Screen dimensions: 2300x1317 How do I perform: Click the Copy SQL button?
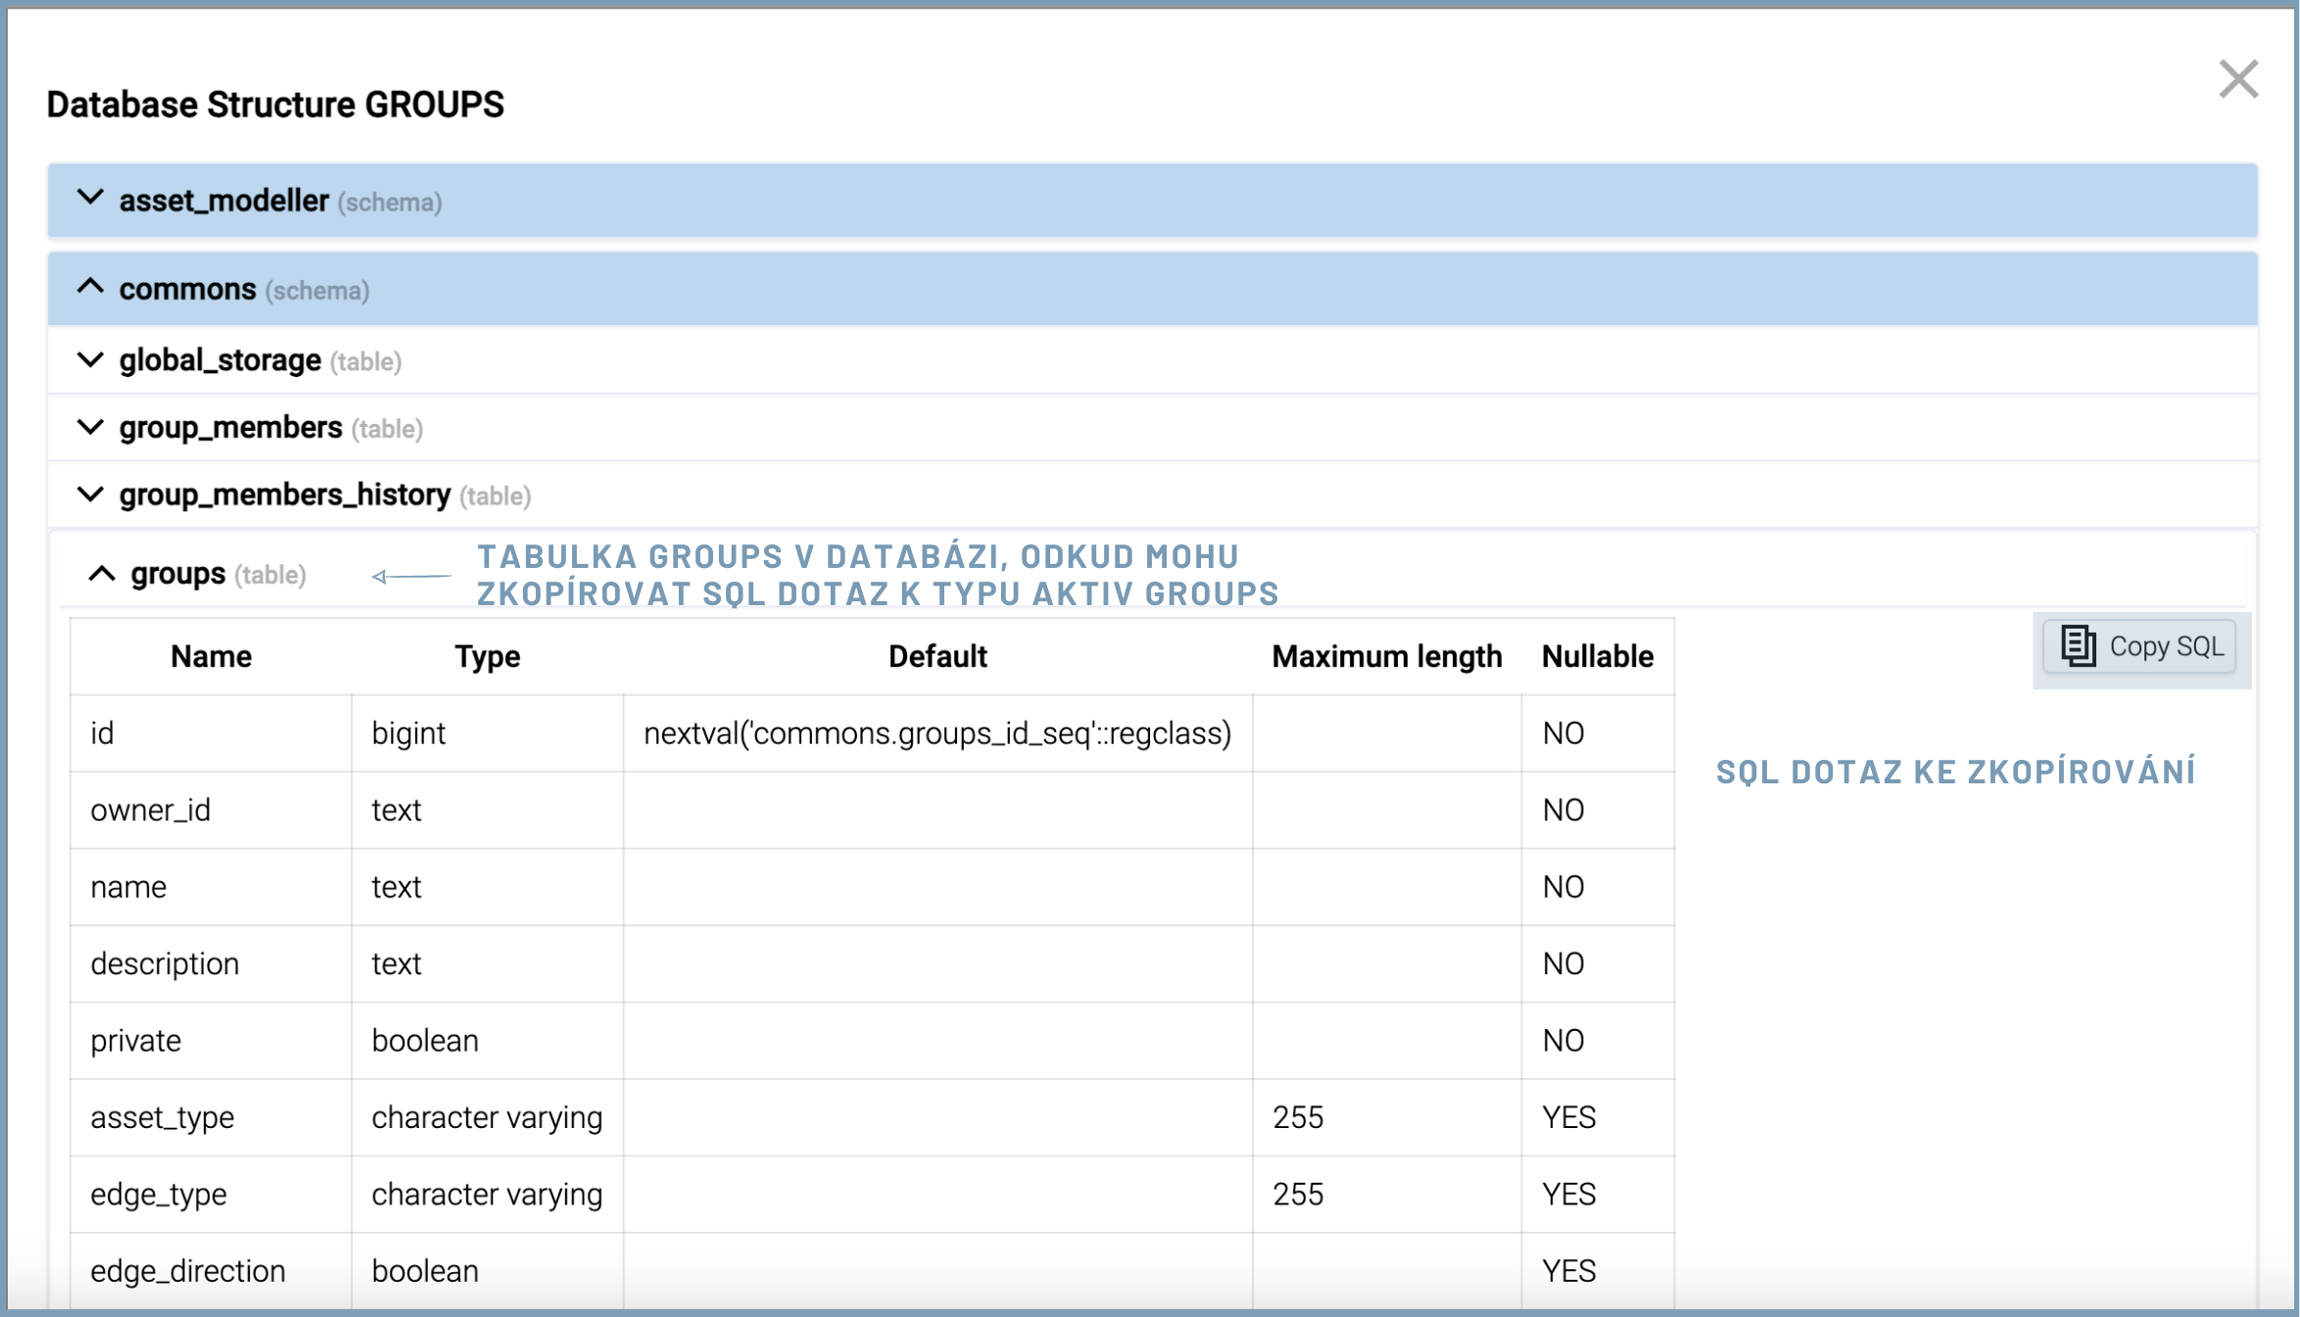click(x=2139, y=646)
